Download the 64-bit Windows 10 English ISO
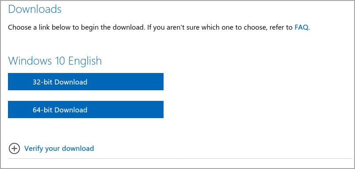 point(86,109)
